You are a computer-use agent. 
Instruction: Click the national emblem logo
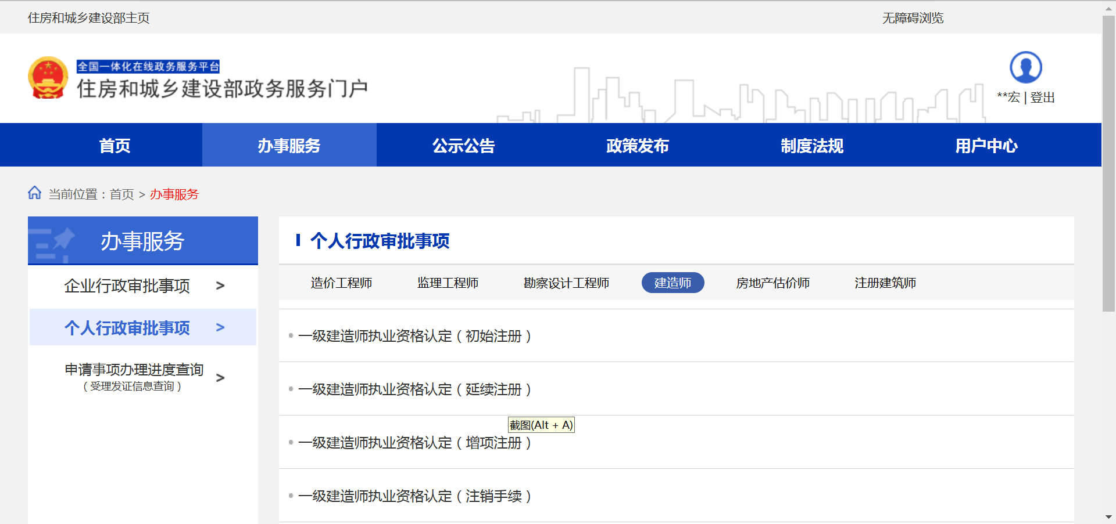(48, 78)
